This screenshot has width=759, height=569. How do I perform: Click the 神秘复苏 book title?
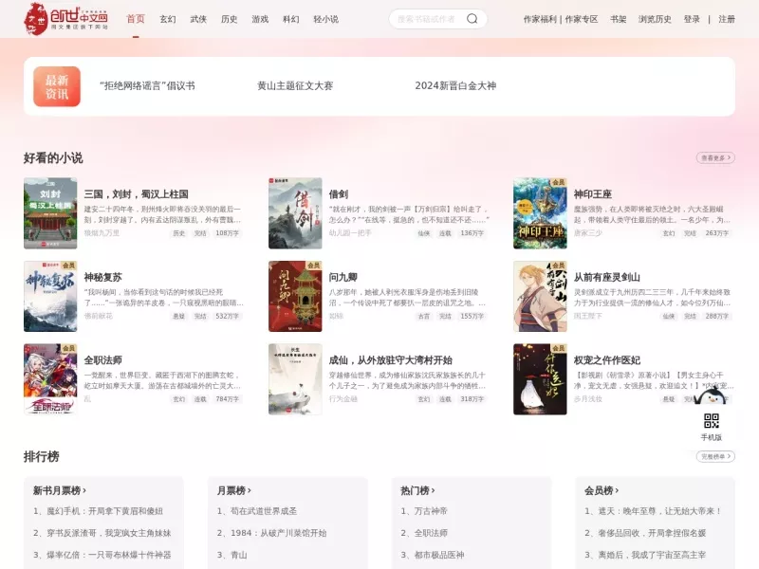(x=103, y=277)
